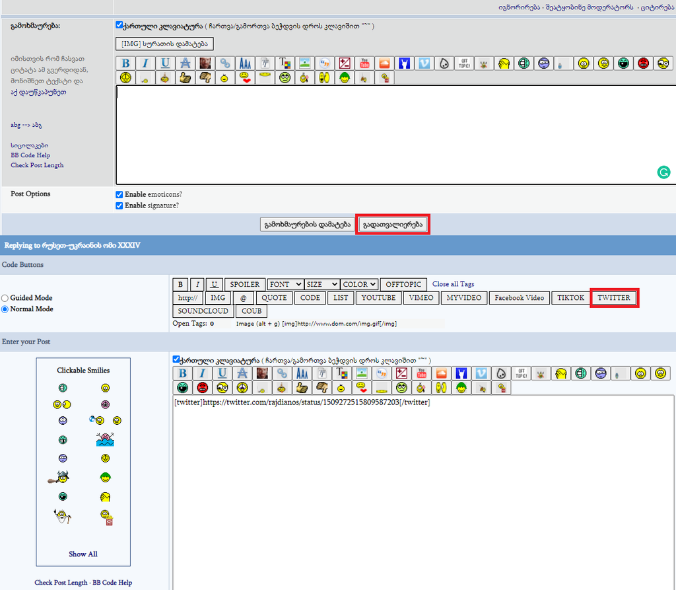
Task: Click the Vimeo icon in the lower post toolbar
Action: click(481, 373)
